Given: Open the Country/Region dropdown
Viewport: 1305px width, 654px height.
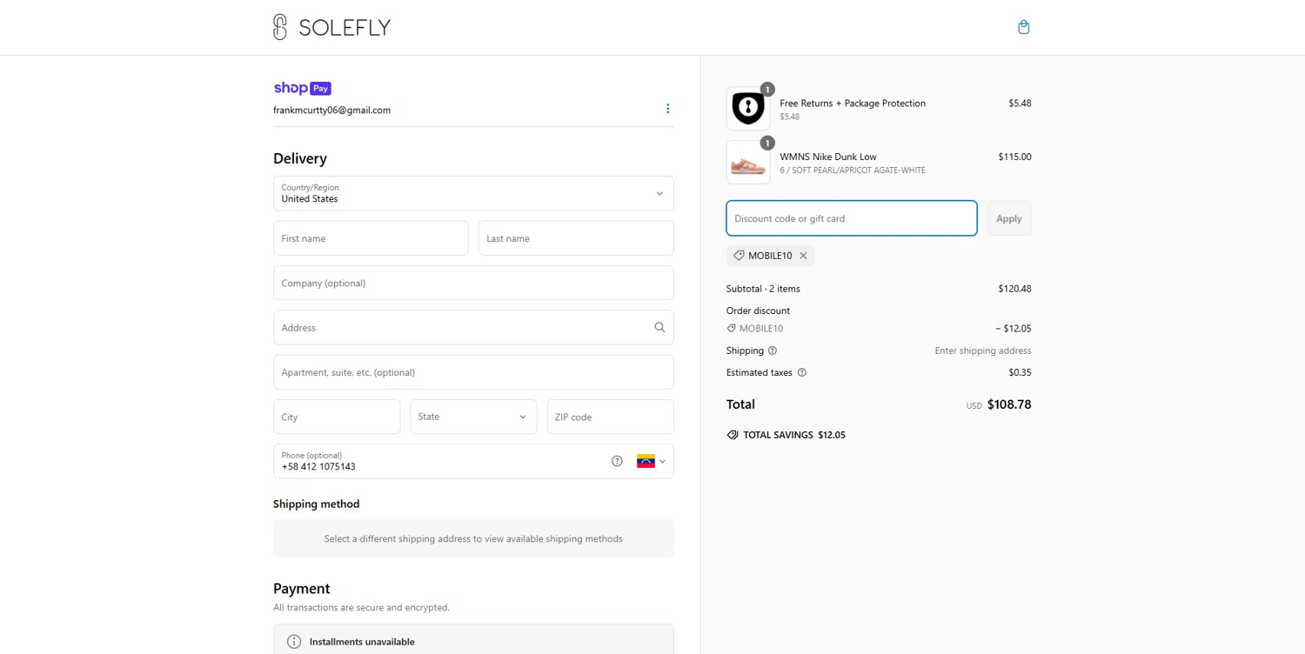Looking at the screenshot, I should 473,193.
